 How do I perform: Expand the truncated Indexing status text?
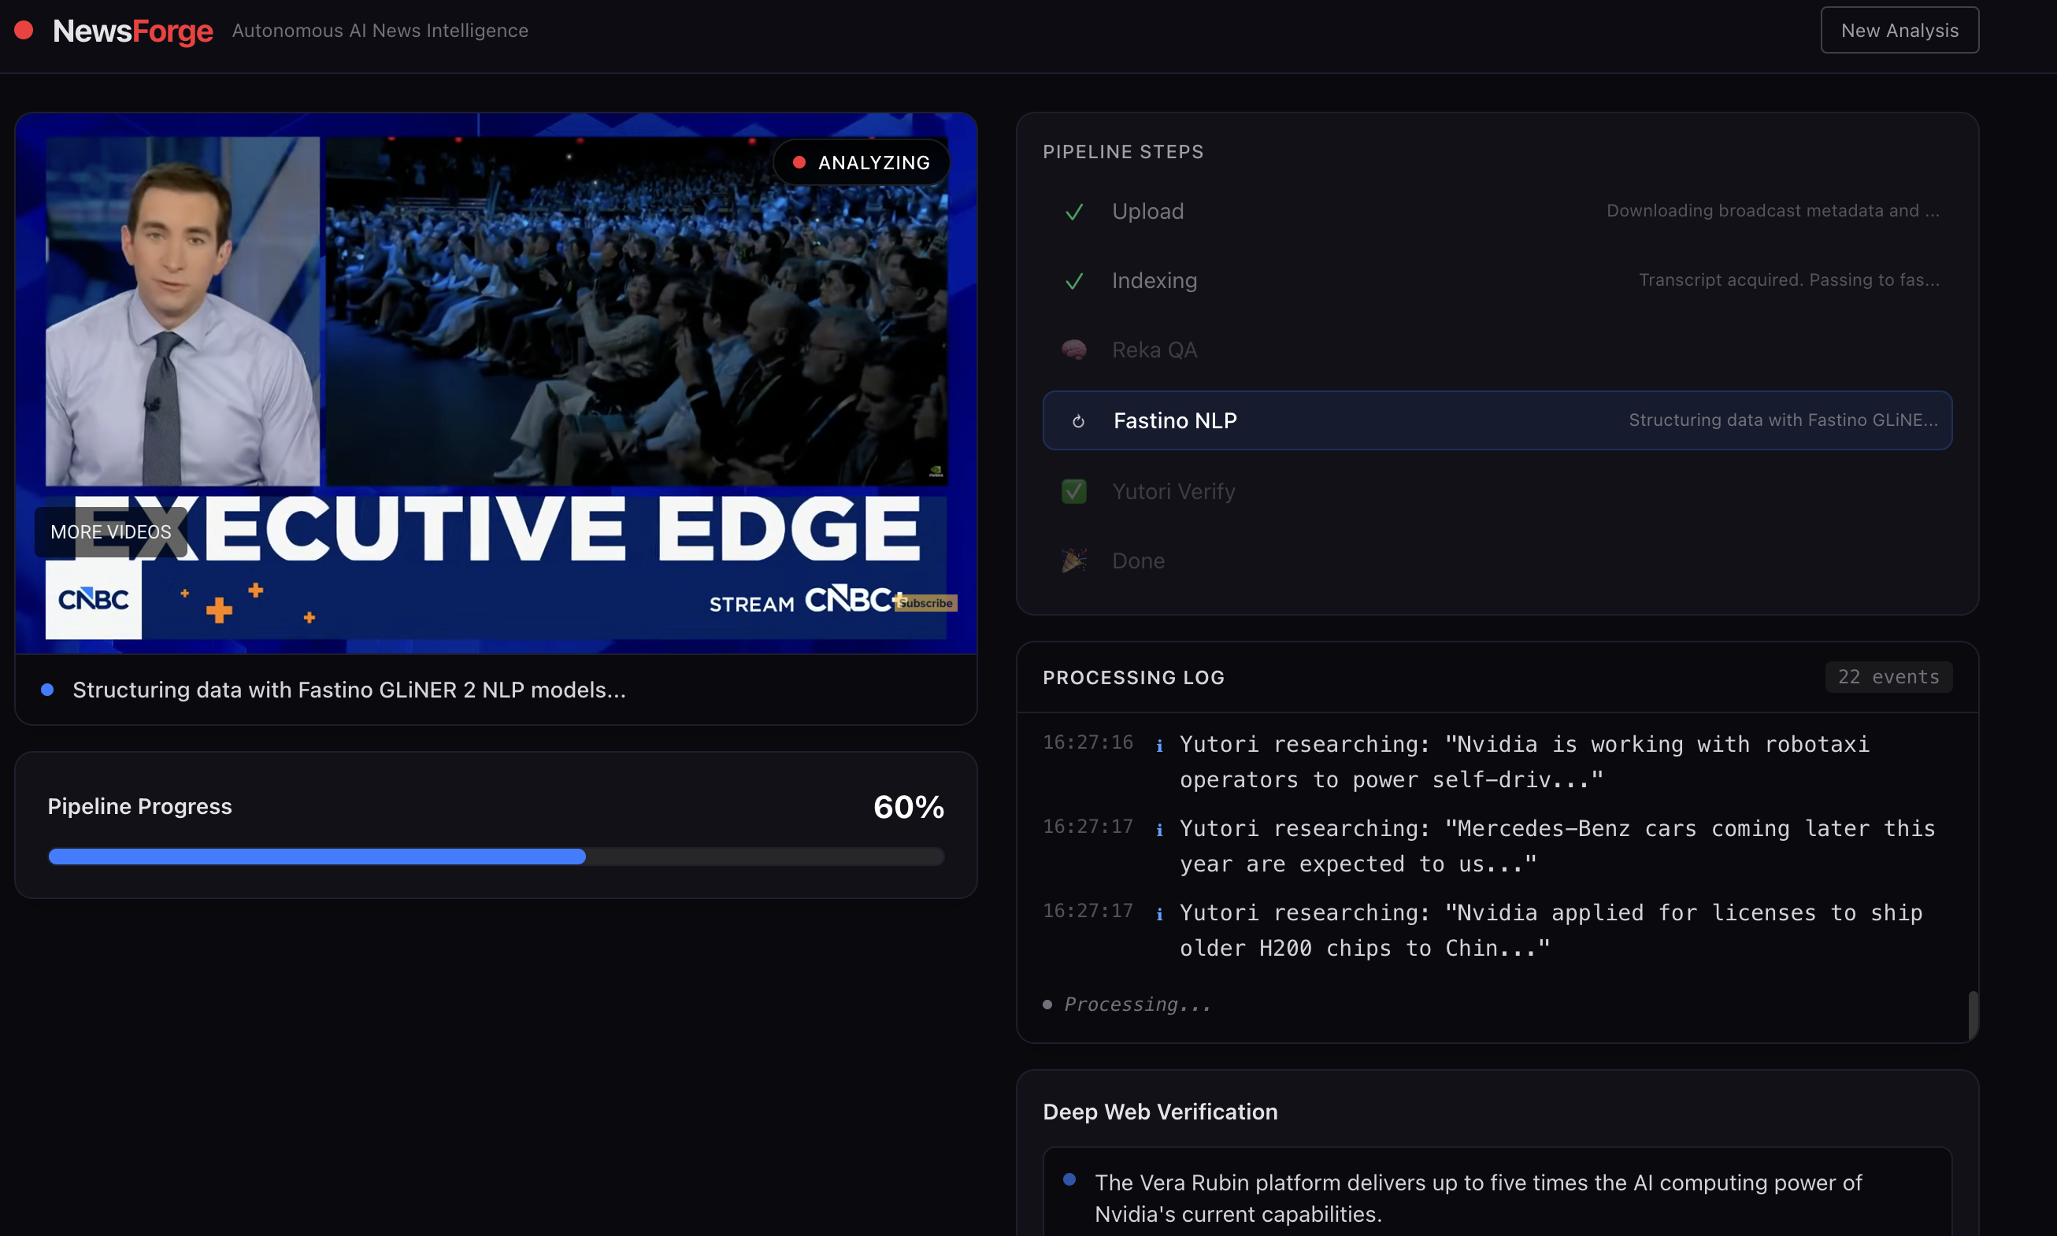click(1788, 281)
